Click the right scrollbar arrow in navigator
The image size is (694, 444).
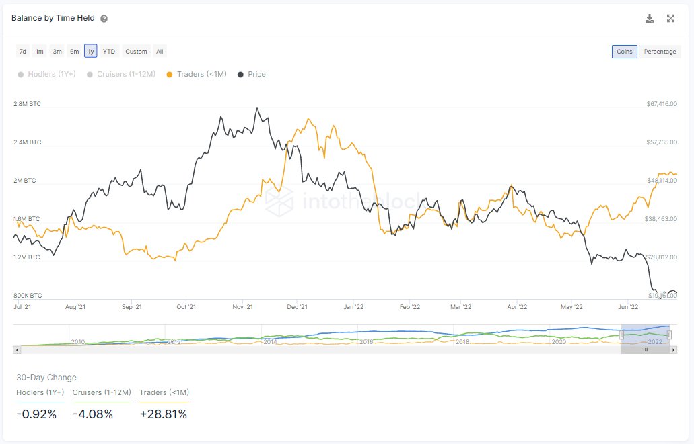673,350
